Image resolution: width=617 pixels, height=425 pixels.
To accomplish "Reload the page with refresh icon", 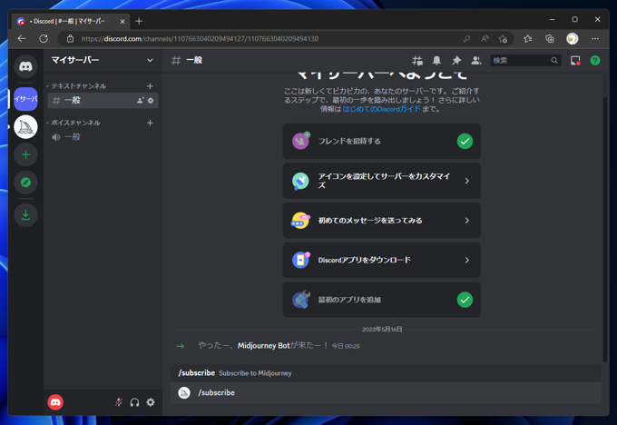I will (44, 39).
